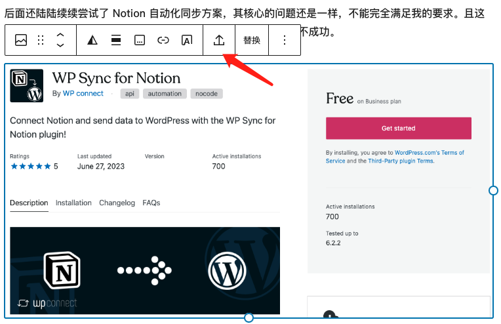Click the wpconnect banner image
501x324 pixels.
(x=145, y=271)
